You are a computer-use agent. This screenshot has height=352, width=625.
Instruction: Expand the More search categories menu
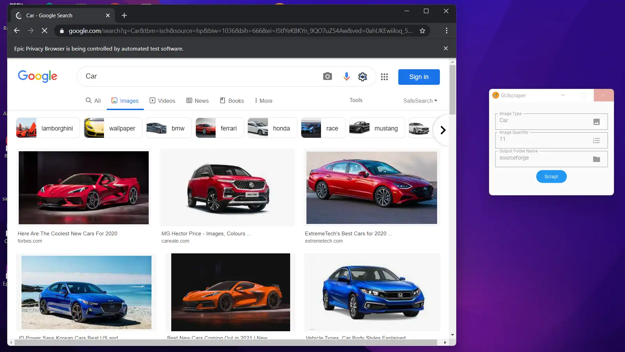pos(263,101)
